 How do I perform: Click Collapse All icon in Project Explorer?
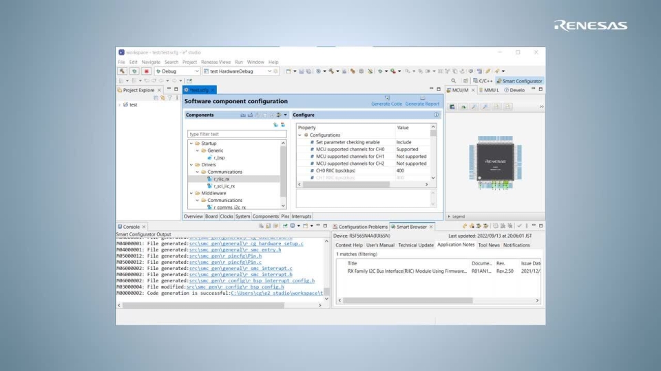tap(156, 98)
